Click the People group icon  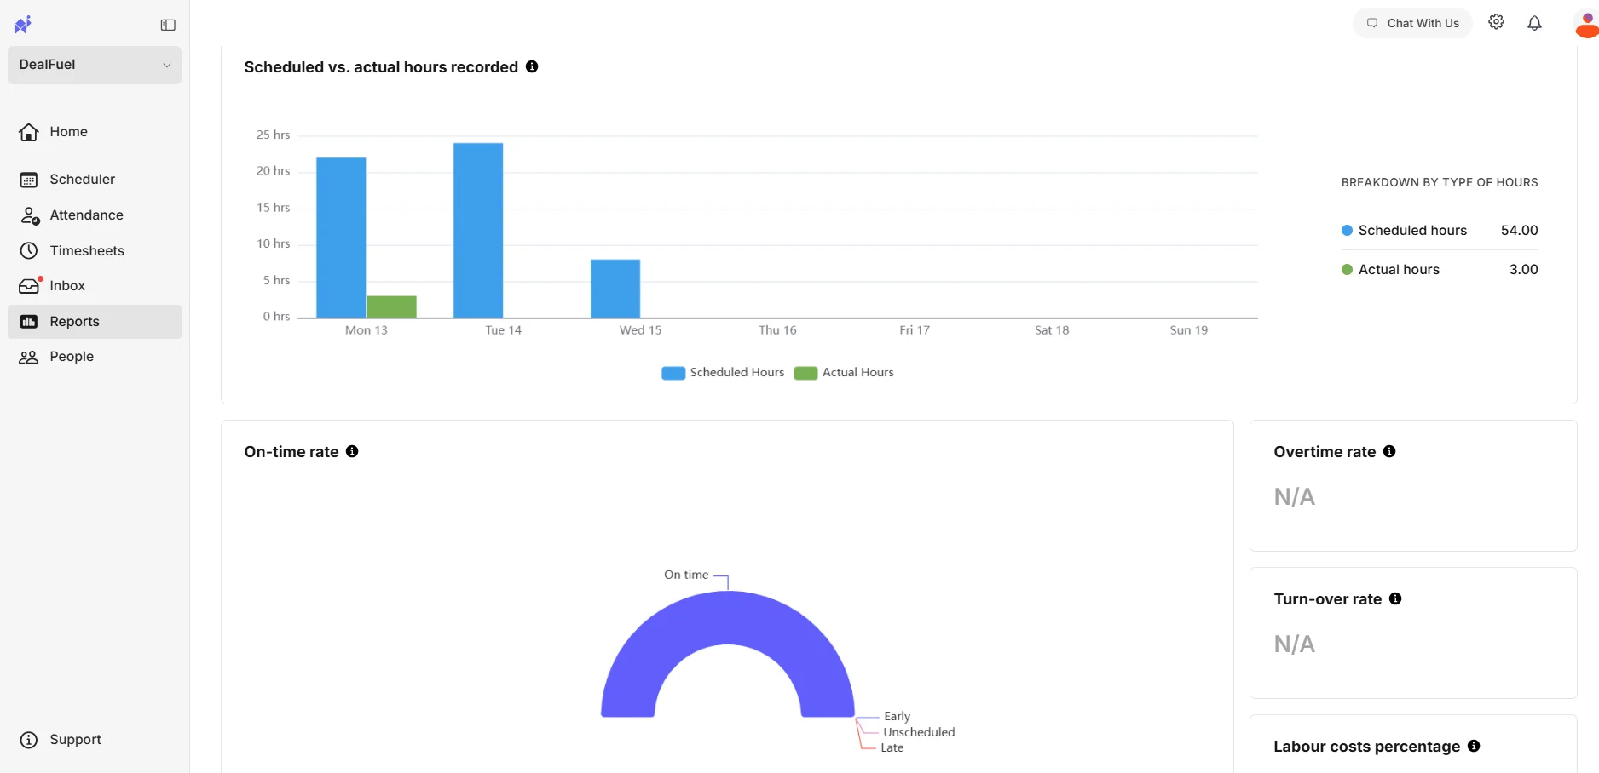pos(29,358)
